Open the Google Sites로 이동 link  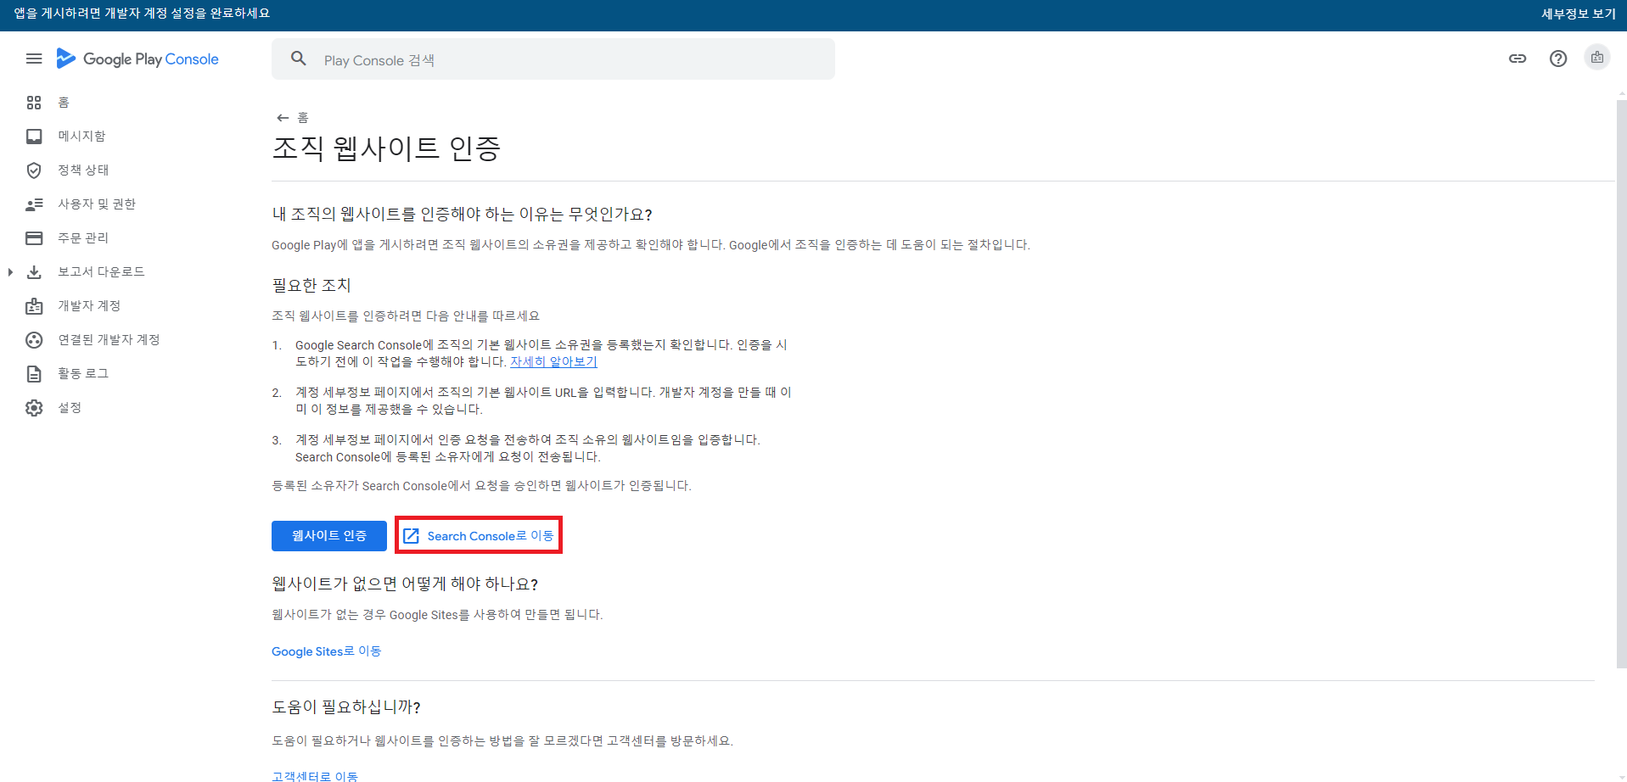pyautogui.click(x=326, y=651)
